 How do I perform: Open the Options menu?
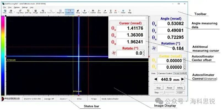[17, 7]
